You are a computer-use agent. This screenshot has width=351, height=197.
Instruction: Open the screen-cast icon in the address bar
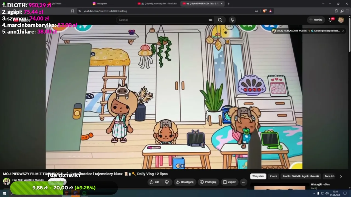point(256,11)
